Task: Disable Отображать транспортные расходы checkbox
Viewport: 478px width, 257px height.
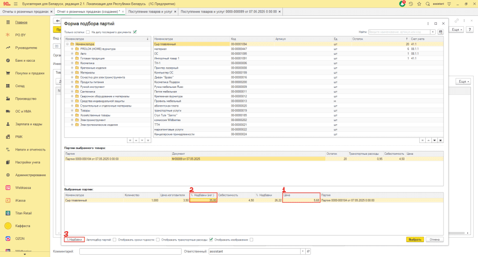Action: pos(211,240)
